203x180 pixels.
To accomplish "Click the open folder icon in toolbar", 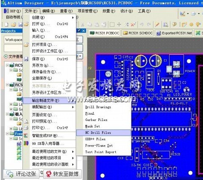I will click(x=14, y=25).
